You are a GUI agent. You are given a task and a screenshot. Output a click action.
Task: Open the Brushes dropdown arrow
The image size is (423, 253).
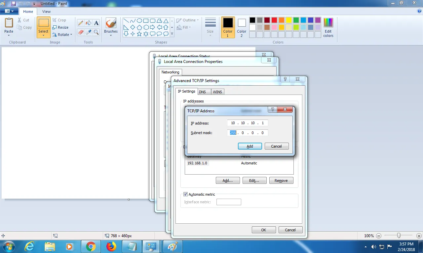[x=111, y=35]
